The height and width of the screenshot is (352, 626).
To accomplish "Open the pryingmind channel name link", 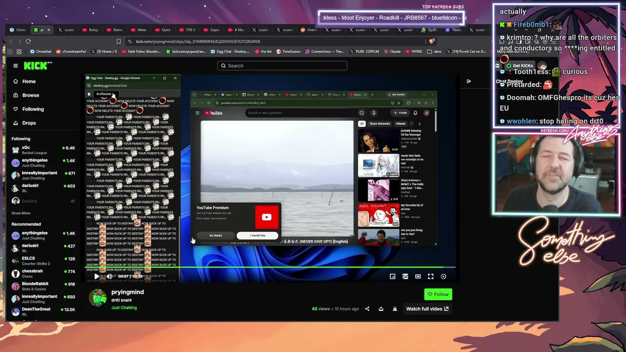I will (128, 292).
